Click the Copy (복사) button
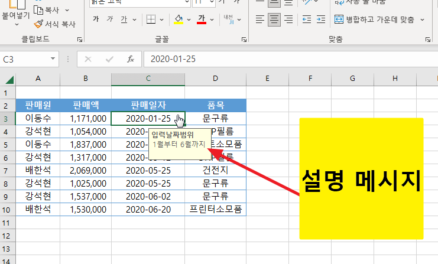Image resolution: width=438 pixels, height=264 pixels. pos(47,10)
